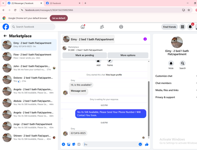Send a thumbs-up like
197x150 pixels.
[x=147, y=144]
